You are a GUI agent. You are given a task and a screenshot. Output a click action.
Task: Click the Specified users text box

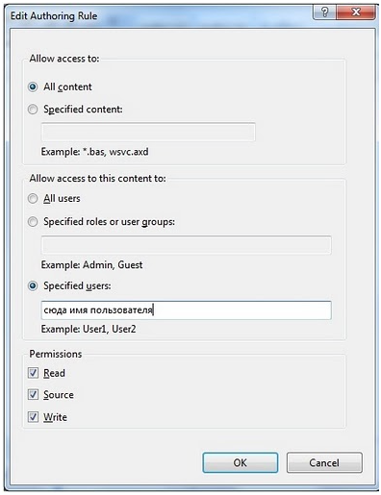coord(186,310)
